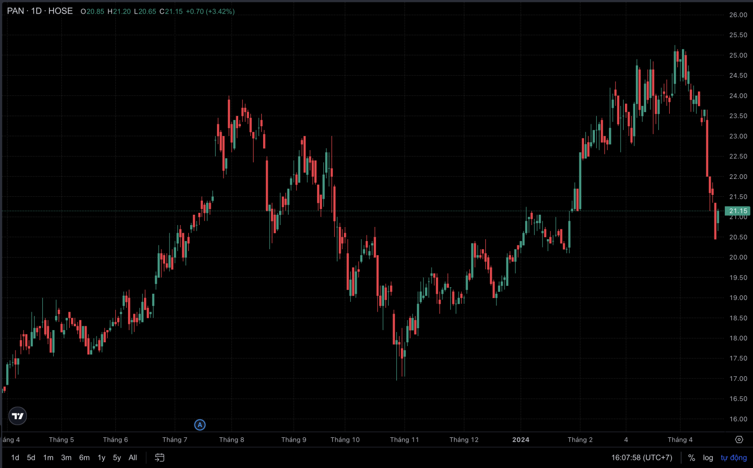The width and height of the screenshot is (753, 468).
Task: Open timezone menu at 16:07:58 (UTC+7)
Action: click(641, 458)
